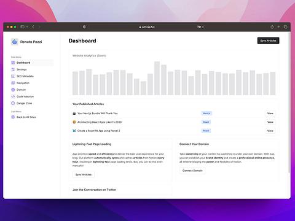
Task: Open SEO Metadata chart icon
Action: (13, 76)
